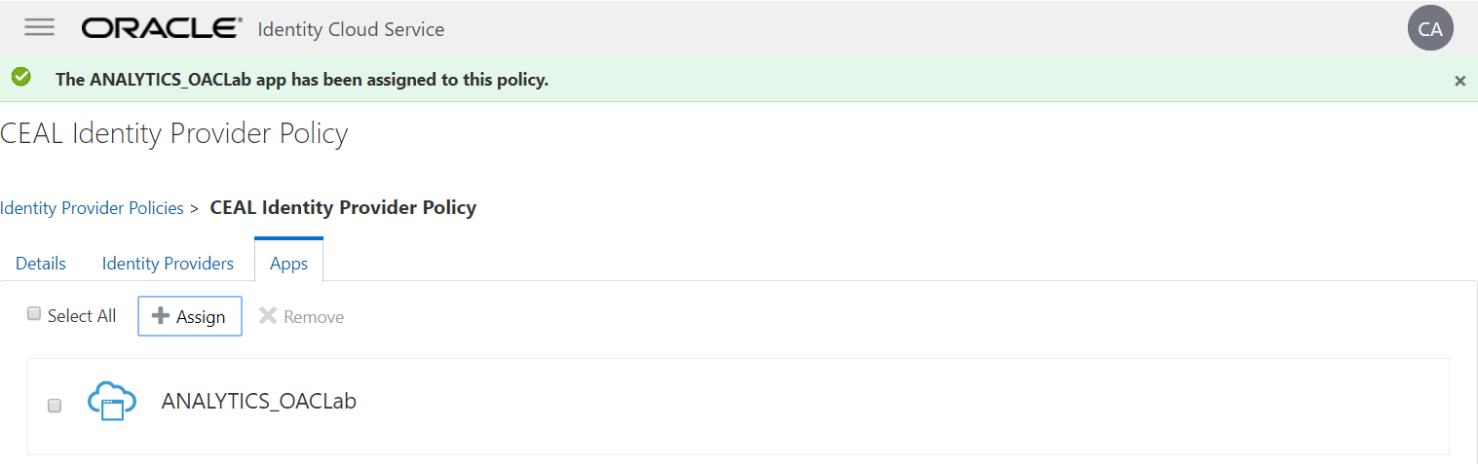Click the Select All label text
This screenshot has height=464, width=1478.
pyautogui.click(x=82, y=316)
